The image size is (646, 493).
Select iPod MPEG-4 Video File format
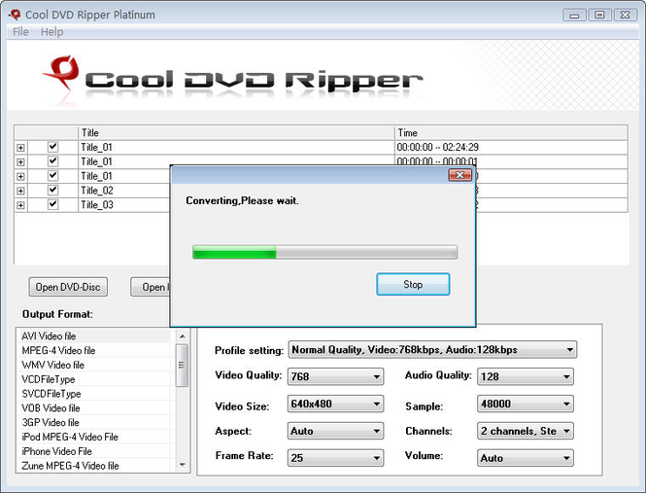click(94, 437)
